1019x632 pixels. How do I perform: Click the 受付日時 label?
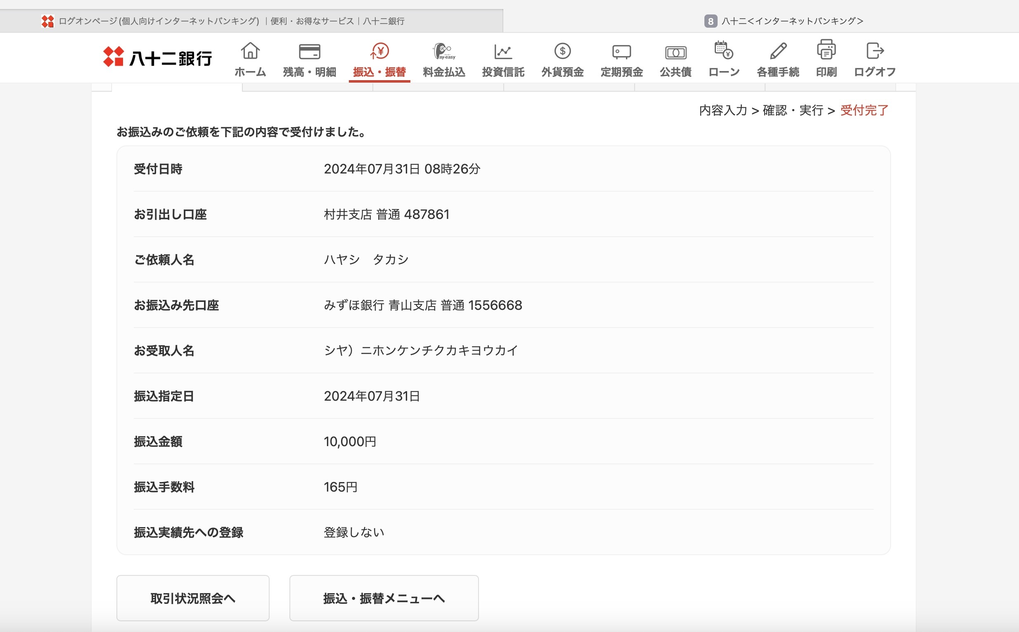158,169
